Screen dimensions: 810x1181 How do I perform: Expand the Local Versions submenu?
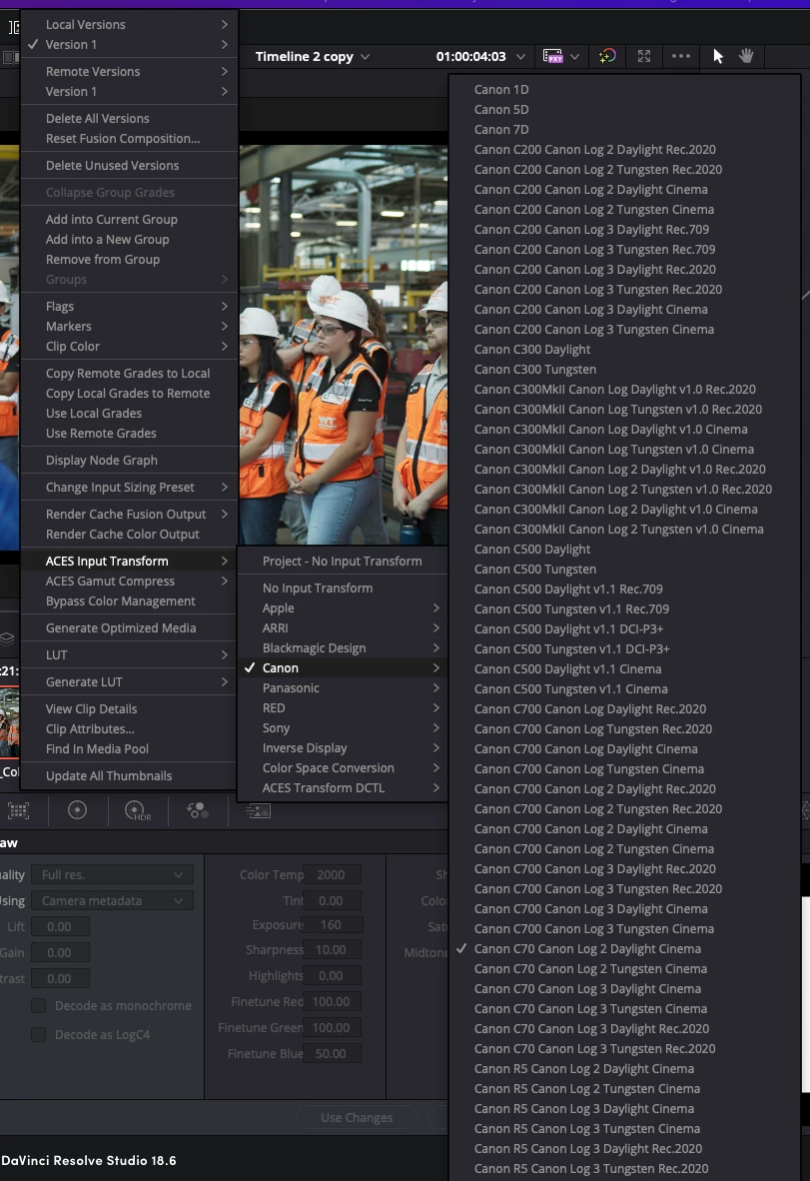(130, 25)
